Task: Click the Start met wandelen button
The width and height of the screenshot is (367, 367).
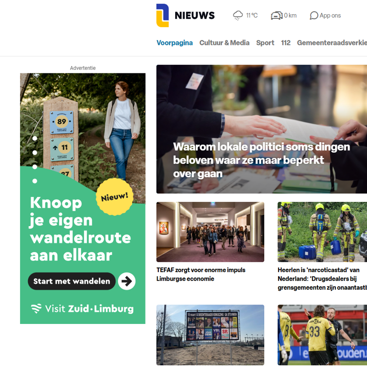Action: [72, 281]
